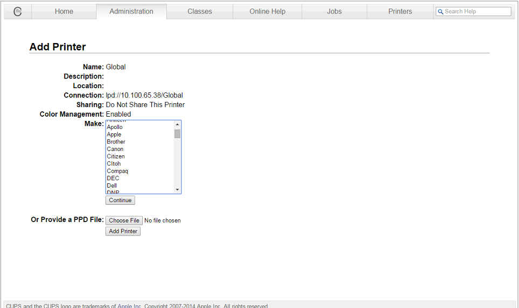Screen dimensions: 519x308
Task: Select Citizen in the Make list
Action: tap(140, 156)
